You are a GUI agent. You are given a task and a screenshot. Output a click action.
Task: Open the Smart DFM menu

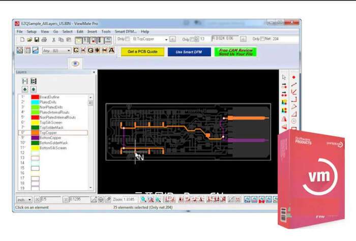[126, 32]
